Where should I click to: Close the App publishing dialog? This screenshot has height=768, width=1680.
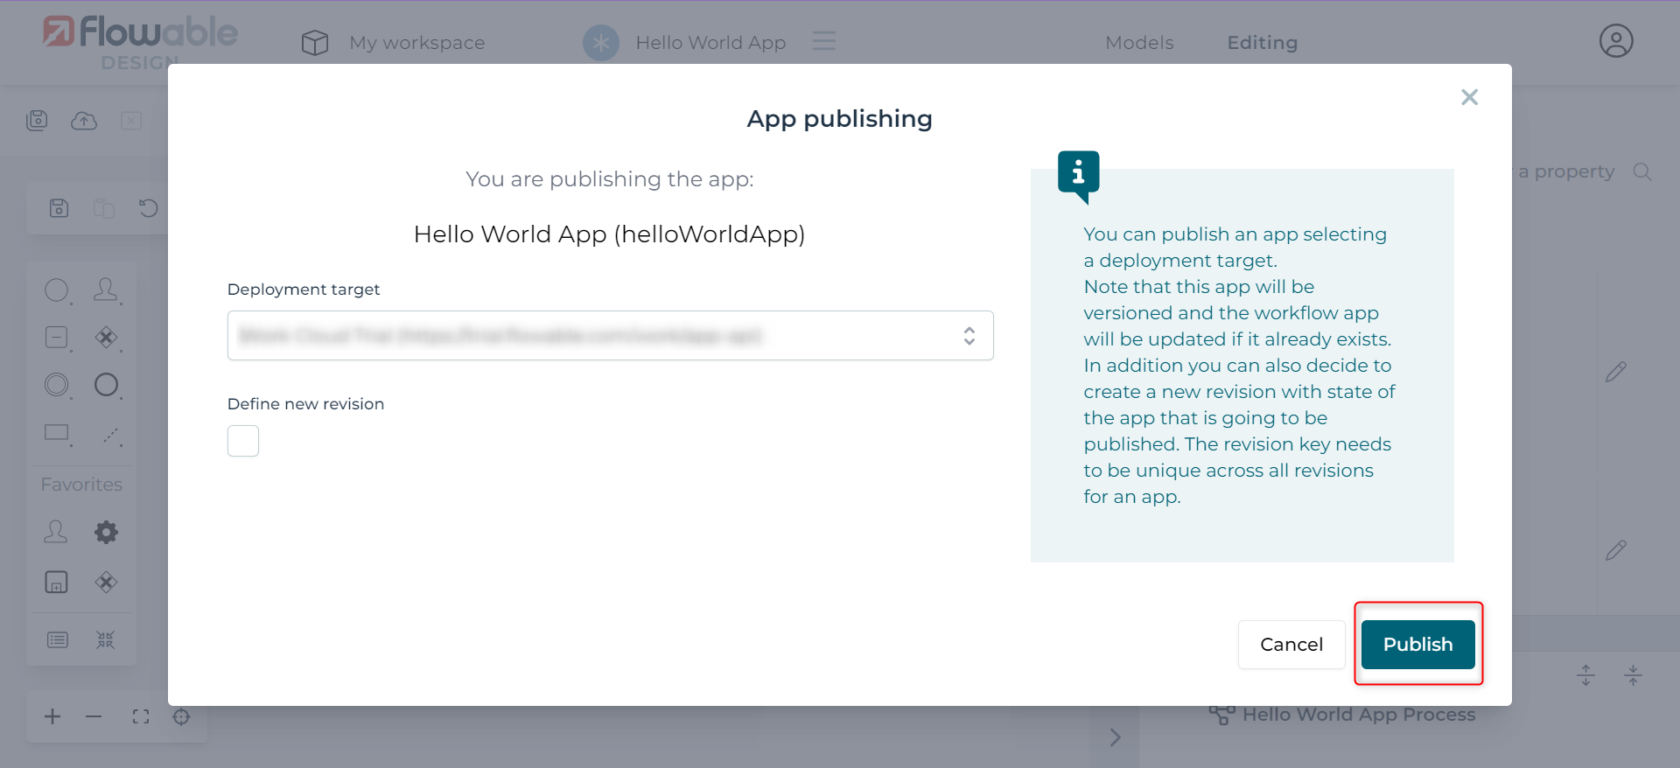(x=1469, y=97)
